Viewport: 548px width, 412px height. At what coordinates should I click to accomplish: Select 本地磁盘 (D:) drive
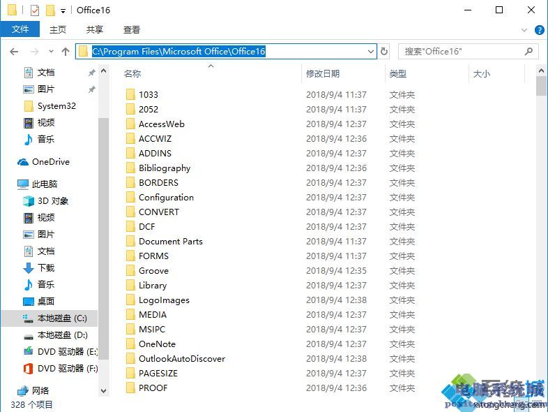(x=62, y=335)
